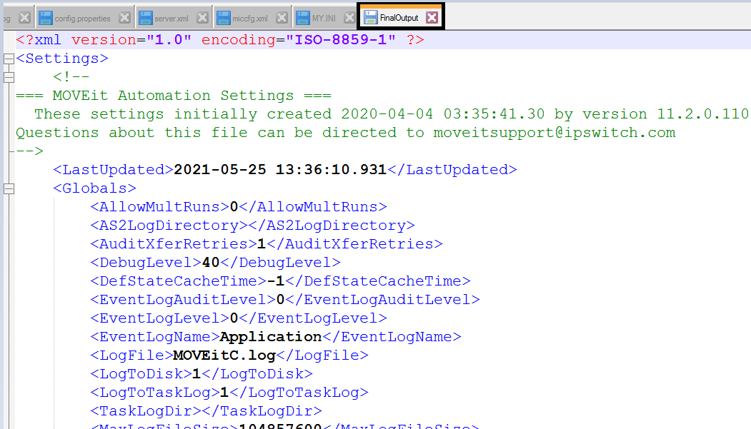Viewport: 751px width, 429px height.
Task: Open the config.properties tab
Action: click(82, 17)
